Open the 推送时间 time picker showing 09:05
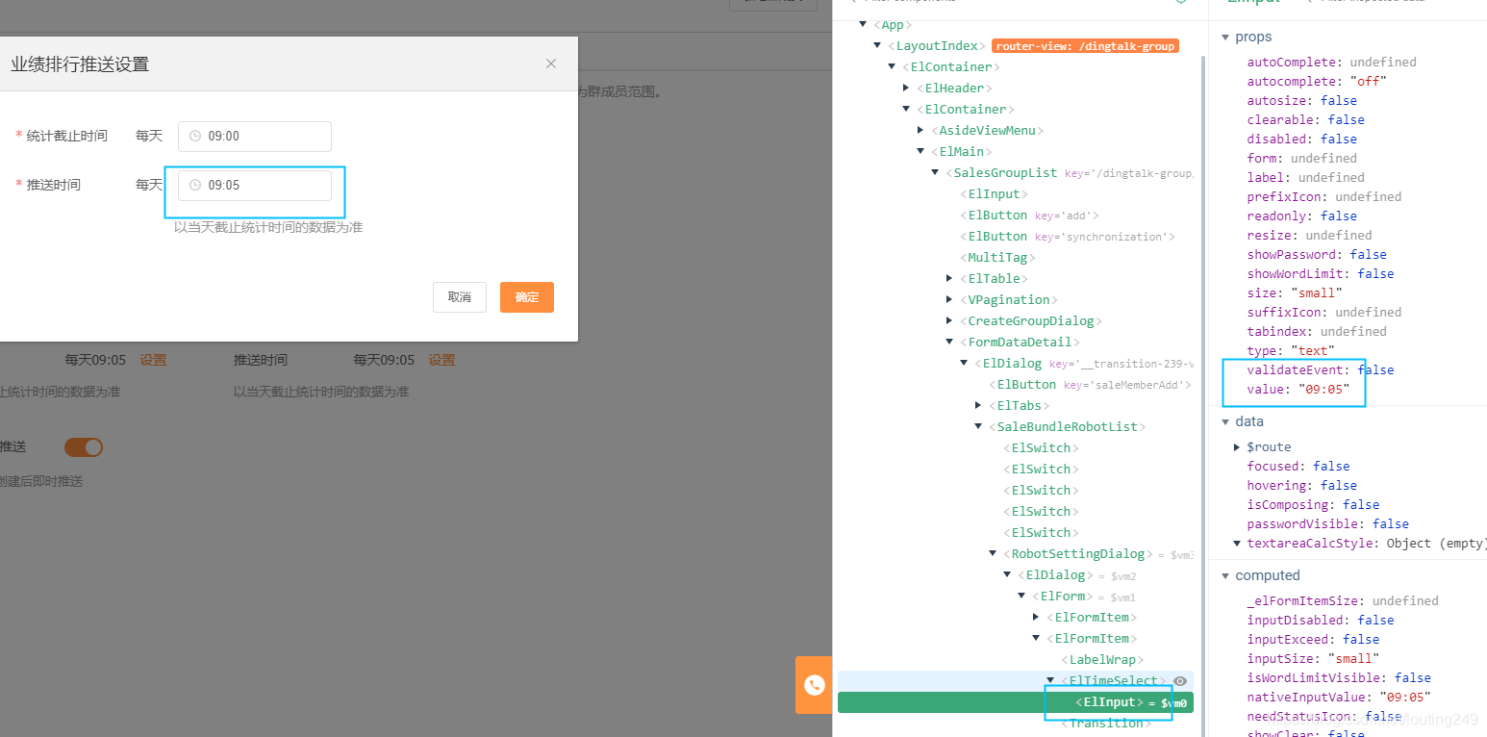This screenshot has width=1487, height=737. pyautogui.click(x=255, y=185)
